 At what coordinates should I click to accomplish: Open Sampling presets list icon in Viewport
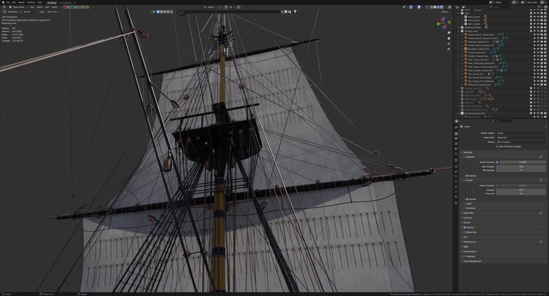coord(541,157)
